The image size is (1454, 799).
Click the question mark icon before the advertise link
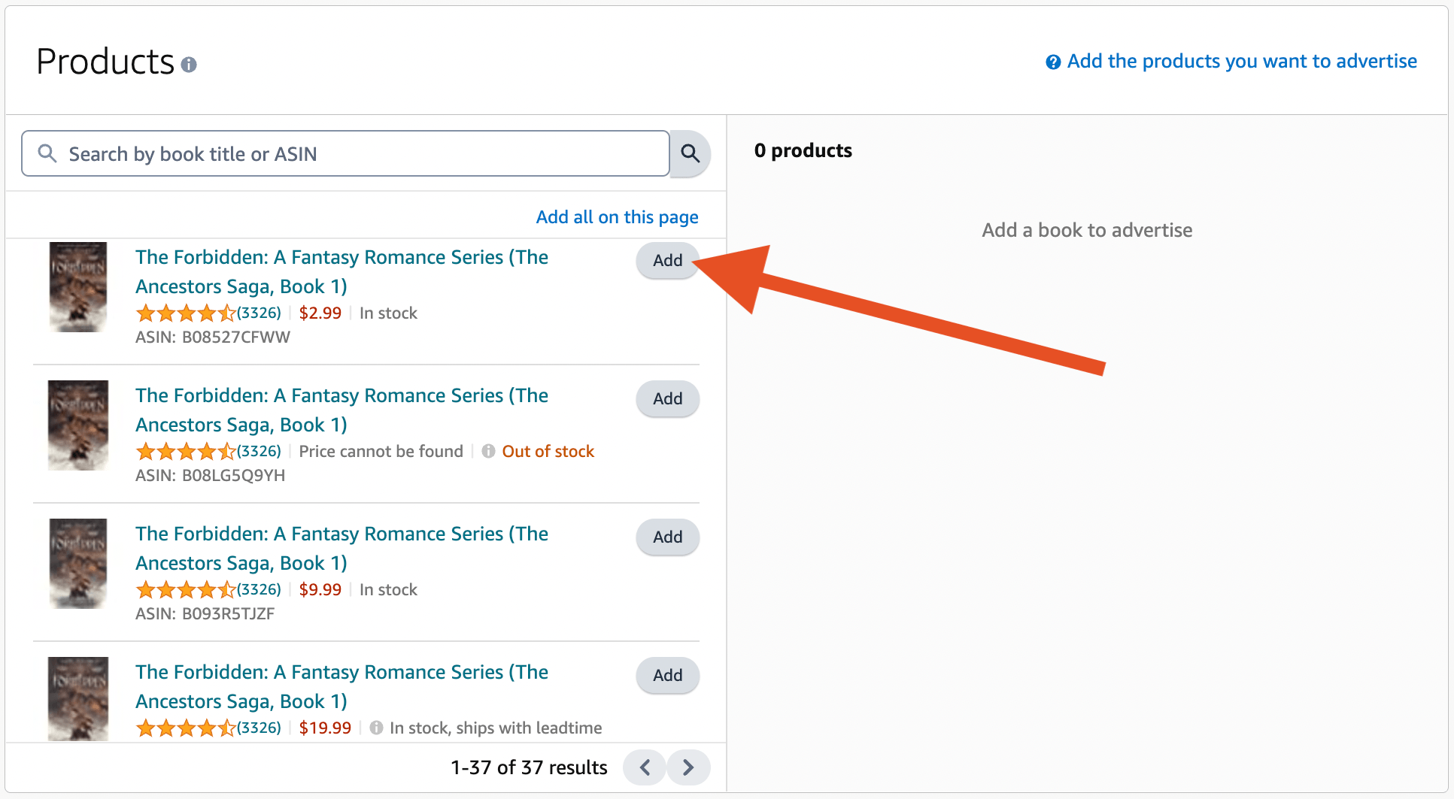coord(1053,62)
